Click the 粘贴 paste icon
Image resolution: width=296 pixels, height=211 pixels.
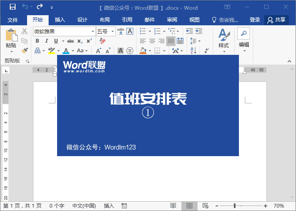(11, 35)
